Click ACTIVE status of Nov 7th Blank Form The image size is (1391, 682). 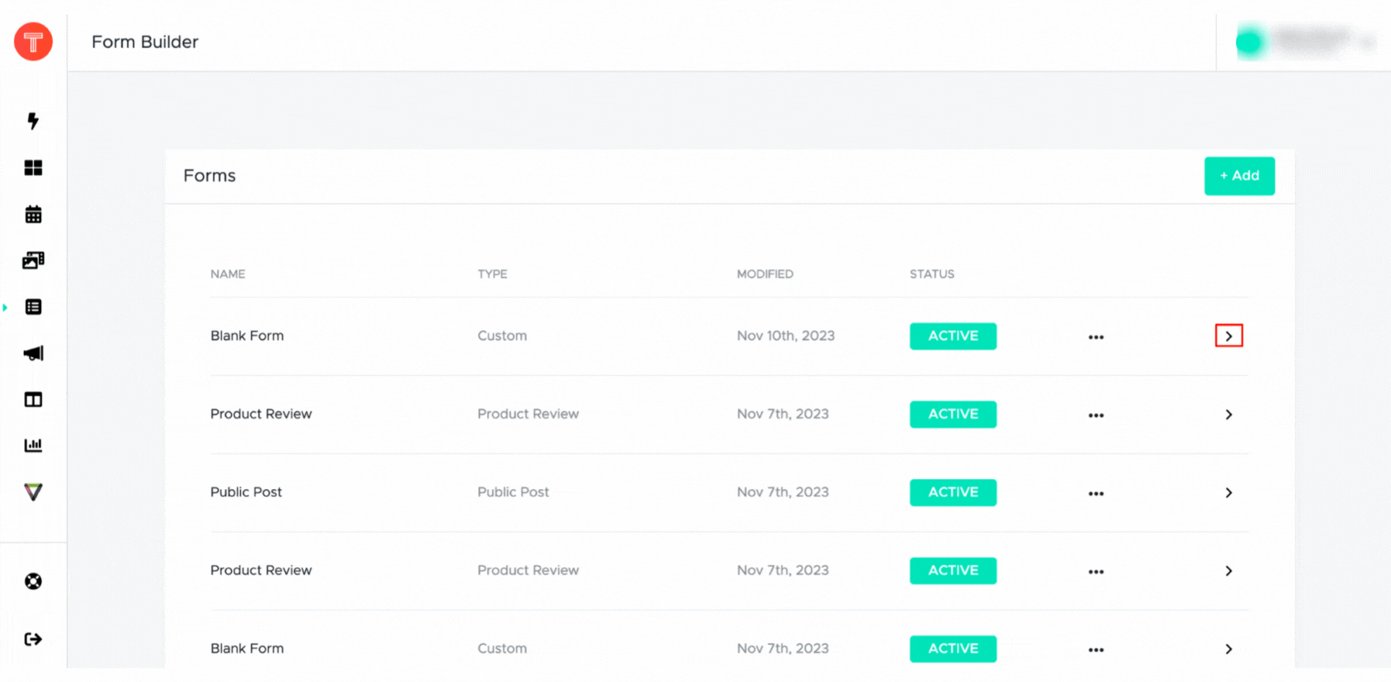[953, 649]
